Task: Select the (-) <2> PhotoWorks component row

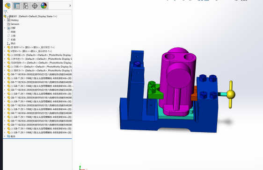Action: (39, 55)
